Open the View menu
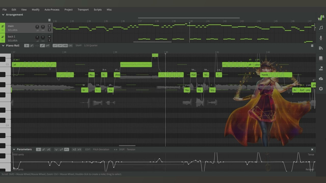This screenshot has height=183, width=326. 24,10
